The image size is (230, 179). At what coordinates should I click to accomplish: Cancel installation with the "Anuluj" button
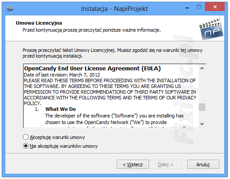click(x=203, y=164)
